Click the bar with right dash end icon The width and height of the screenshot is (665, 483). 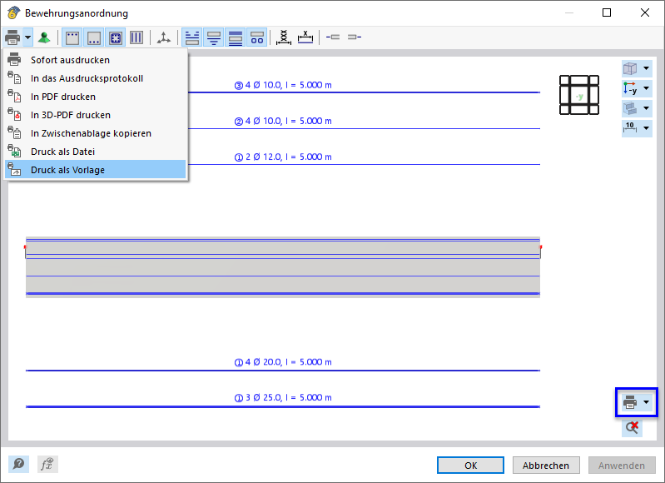coord(355,37)
